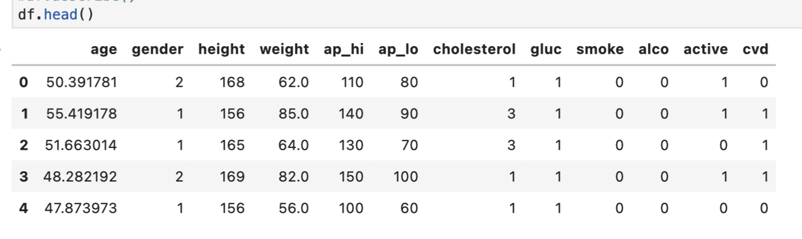Select the 'active' column header
Screen dimensions: 802x239
pos(706,50)
